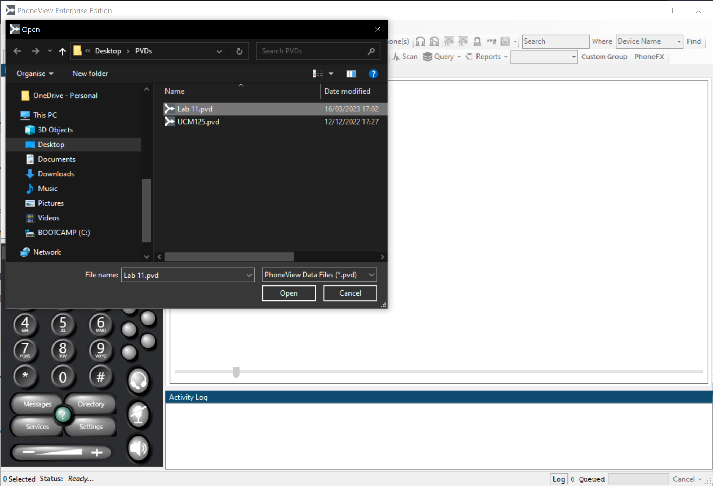Viewport: 713px width, 486px height.
Task: Click the Services phone button
Action: pos(37,427)
